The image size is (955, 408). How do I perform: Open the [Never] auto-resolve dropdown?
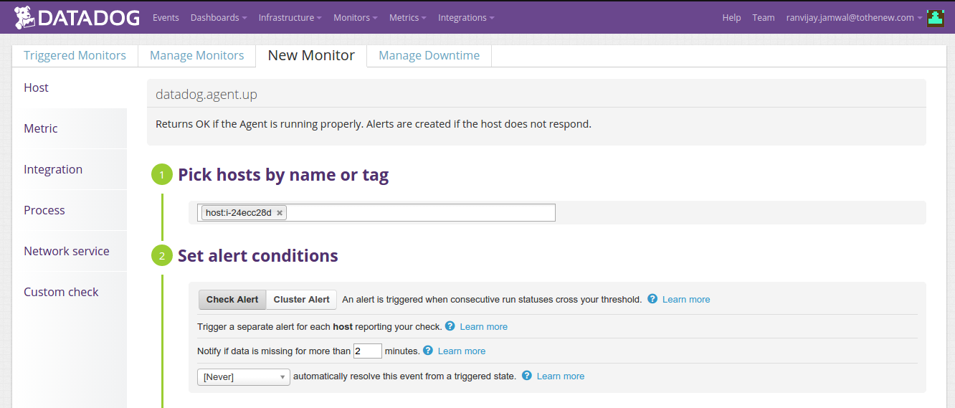click(244, 376)
